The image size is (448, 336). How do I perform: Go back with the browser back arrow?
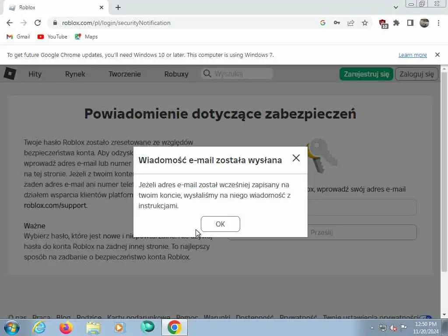(10, 23)
